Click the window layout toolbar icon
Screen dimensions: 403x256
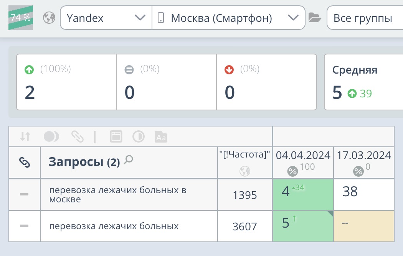[x=116, y=136]
